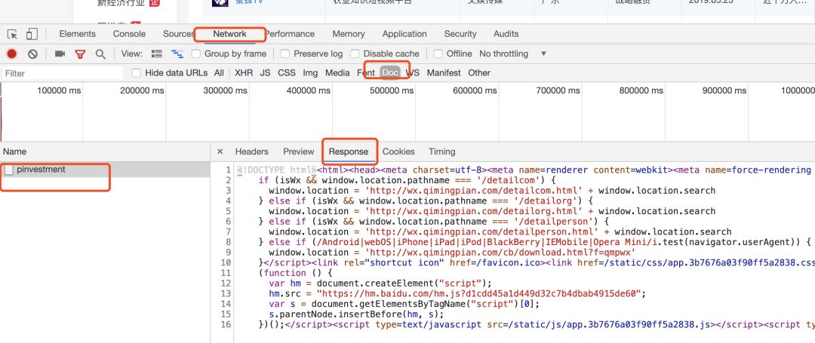Tick the Offline checkbox
Viewport: 815px width, 343px height.
(x=438, y=54)
